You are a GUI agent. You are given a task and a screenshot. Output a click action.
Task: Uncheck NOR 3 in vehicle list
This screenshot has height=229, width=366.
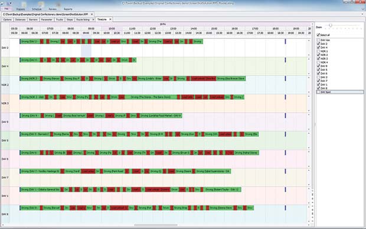click(x=318, y=58)
